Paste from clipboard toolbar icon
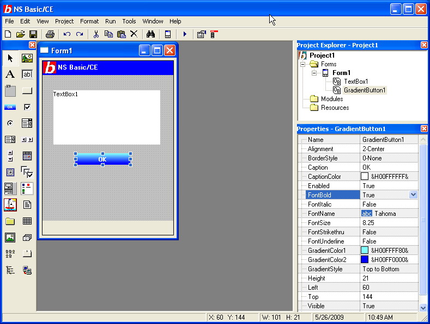 click(x=121, y=34)
